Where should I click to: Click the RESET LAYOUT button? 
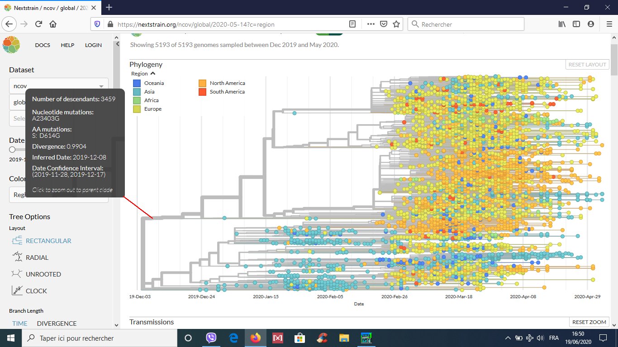coord(587,65)
